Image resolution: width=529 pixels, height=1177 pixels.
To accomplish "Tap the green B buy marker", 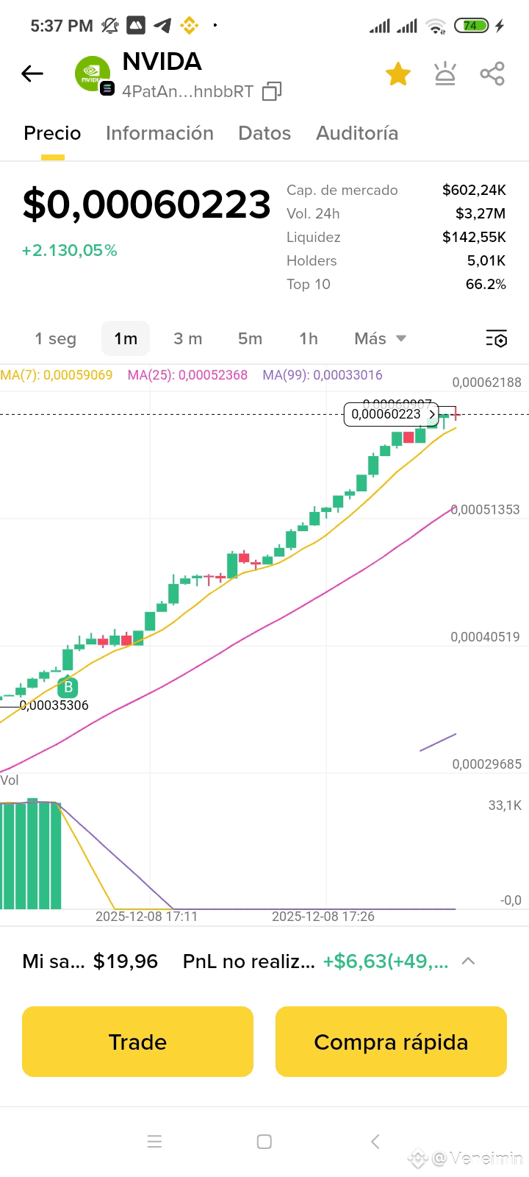I will point(68,688).
